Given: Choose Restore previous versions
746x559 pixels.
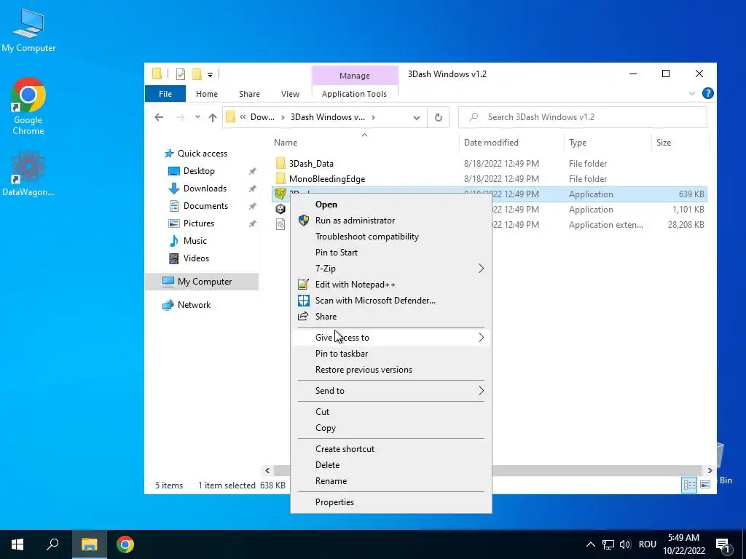Looking at the screenshot, I should 390,370.
